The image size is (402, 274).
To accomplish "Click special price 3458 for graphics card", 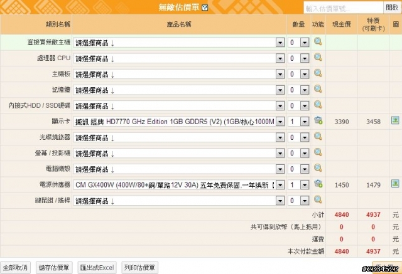I will click(373, 122).
